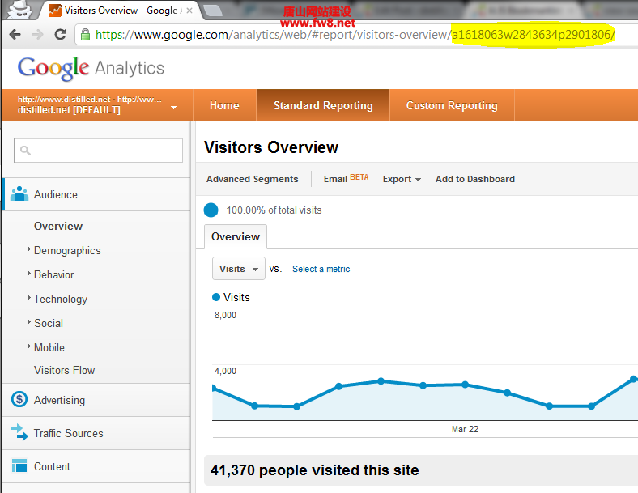
Task: Click the 100.00% of total visits text
Action: click(x=274, y=210)
